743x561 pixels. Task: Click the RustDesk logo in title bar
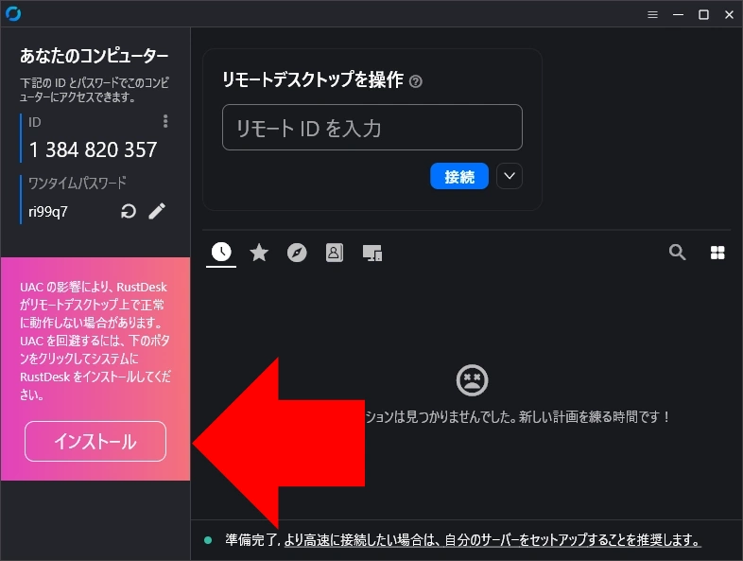tap(13, 14)
